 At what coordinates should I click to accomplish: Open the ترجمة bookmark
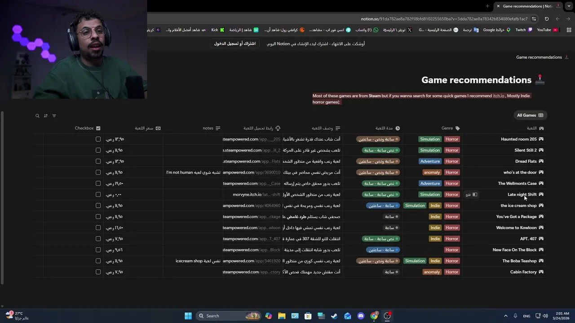470,30
